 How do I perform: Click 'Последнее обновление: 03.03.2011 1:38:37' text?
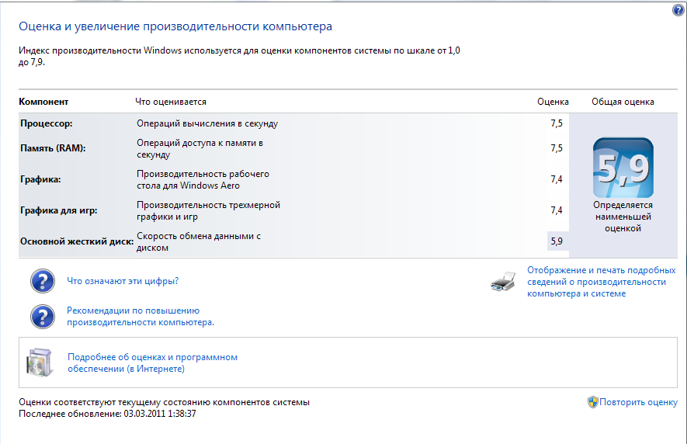pyautogui.click(x=107, y=414)
